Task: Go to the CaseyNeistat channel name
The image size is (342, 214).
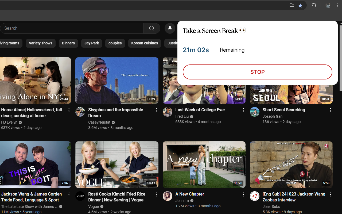Action: point(99,122)
